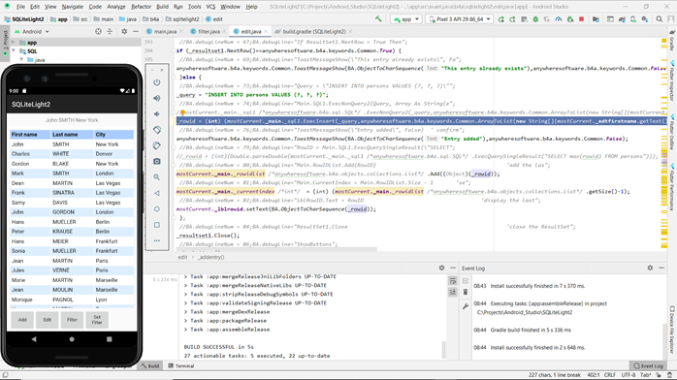Image resolution: width=677 pixels, height=380 pixels.
Task: Click the Make Project hammer icon
Action: click(x=378, y=19)
